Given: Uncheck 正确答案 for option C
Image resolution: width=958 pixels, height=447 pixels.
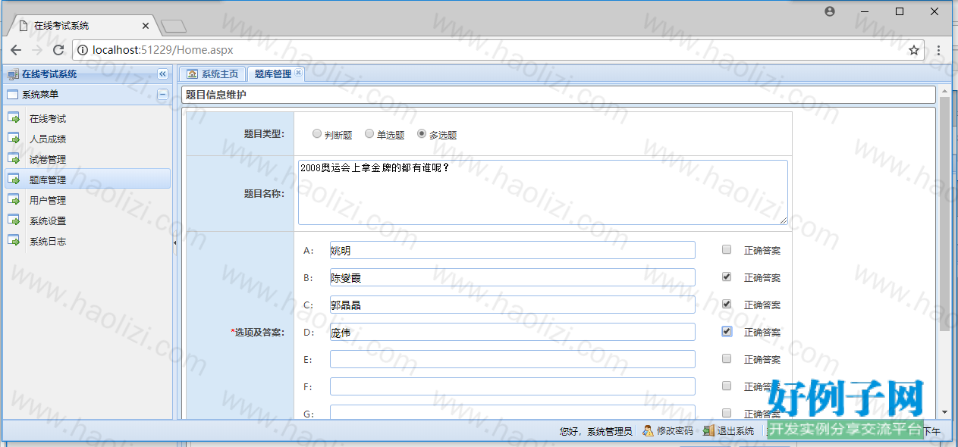Looking at the screenshot, I should tap(727, 304).
